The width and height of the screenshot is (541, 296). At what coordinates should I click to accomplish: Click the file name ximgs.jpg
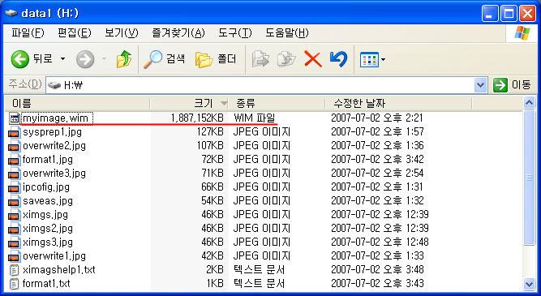tap(45, 215)
